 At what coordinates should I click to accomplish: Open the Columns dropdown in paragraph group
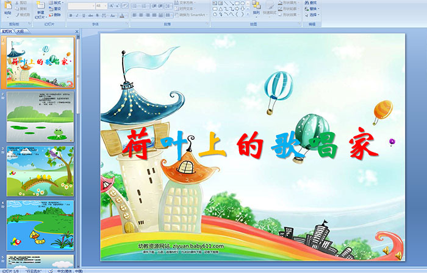click(168, 15)
